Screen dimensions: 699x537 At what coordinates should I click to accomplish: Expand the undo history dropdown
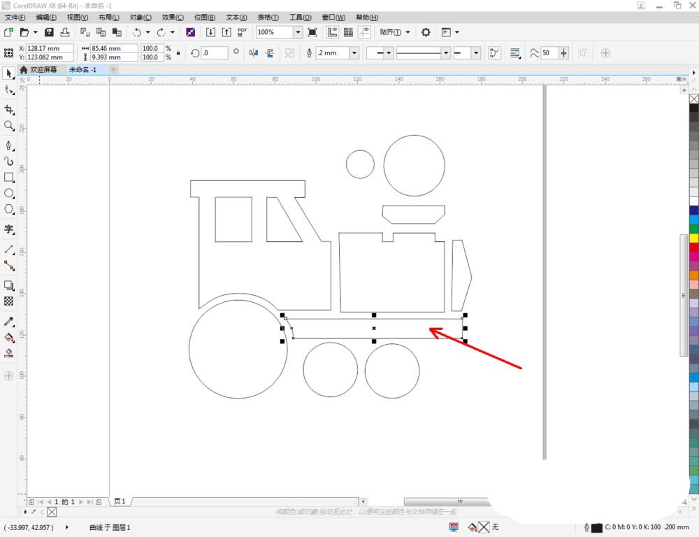pyautogui.click(x=148, y=32)
